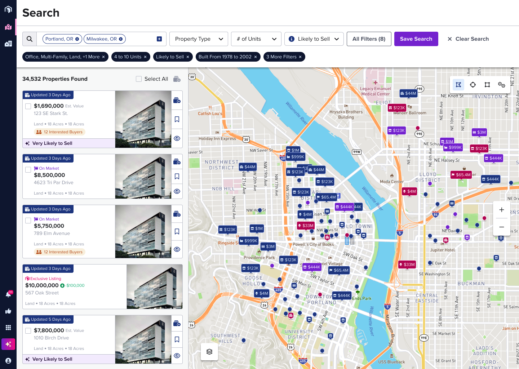Open notifications bell in sidebar
Screen dimensions: 519x369
pos(8,294)
